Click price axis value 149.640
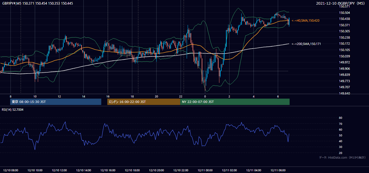369x173 pixels. pos(344,93)
